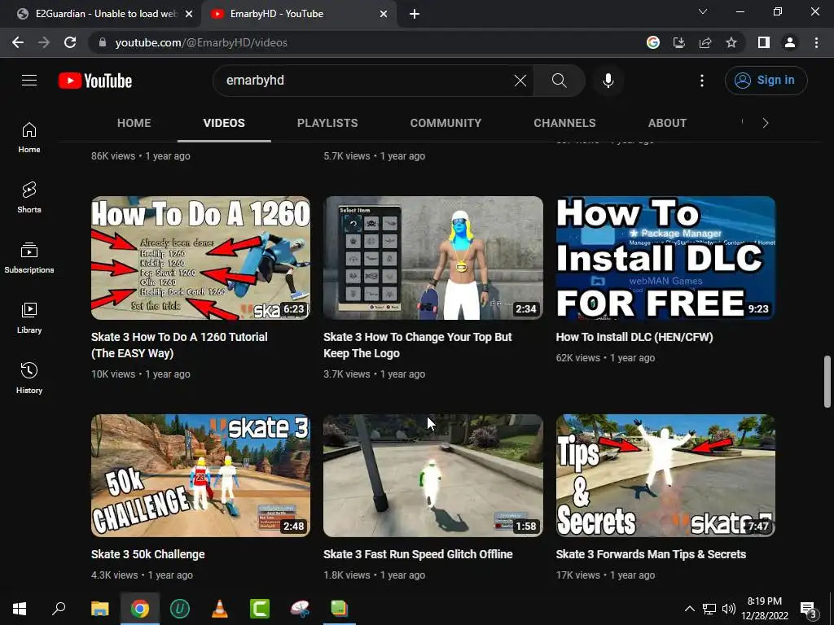
Task: Bookmark this page with star icon
Action: (731, 42)
